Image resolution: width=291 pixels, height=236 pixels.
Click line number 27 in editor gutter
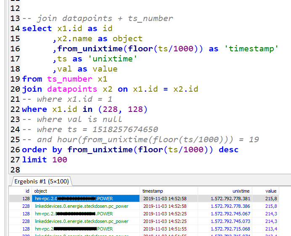click(x=15, y=160)
